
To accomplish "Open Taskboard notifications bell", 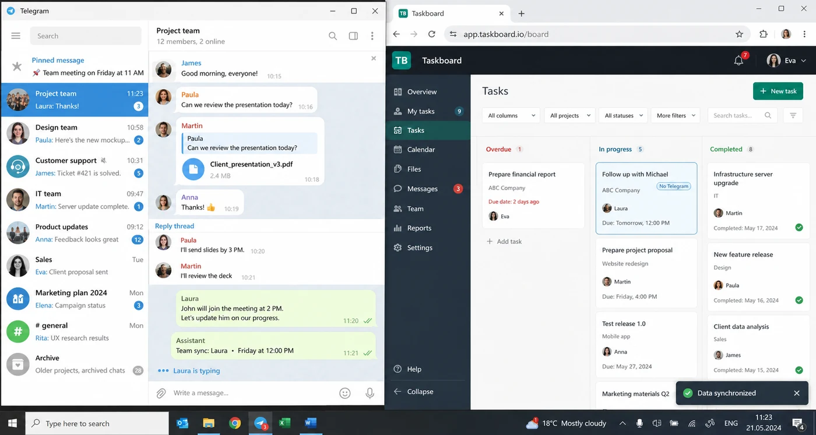I will [x=739, y=61].
